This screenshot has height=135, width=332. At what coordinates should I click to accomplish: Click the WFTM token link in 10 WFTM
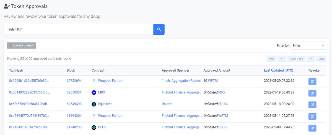[212, 81]
